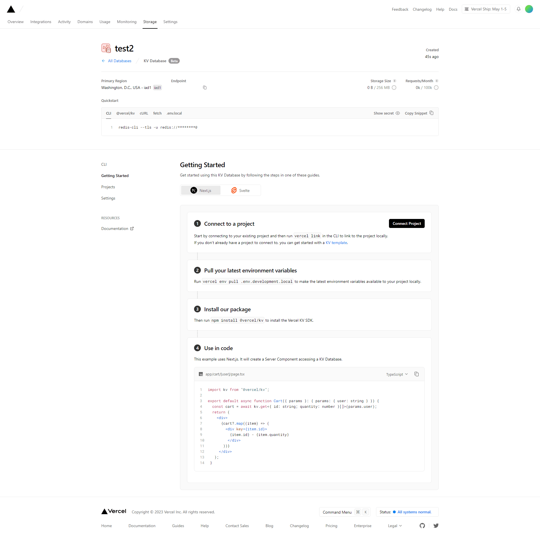Click the redis-cli command line
The width and height of the screenshot is (540, 544).
click(x=157, y=127)
